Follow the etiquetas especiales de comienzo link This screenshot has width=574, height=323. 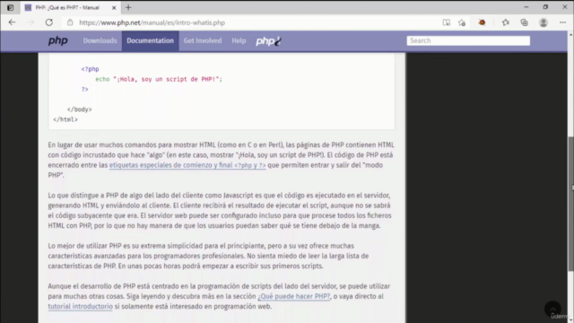pos(187,165)
